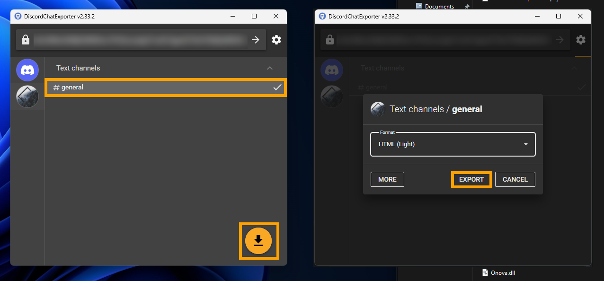The width and height of the screenshot is (604, 281).
Task: Click the DiscordChatExporter app icon in right title bar
Action: pyautogui.click(x=322, y=16)
